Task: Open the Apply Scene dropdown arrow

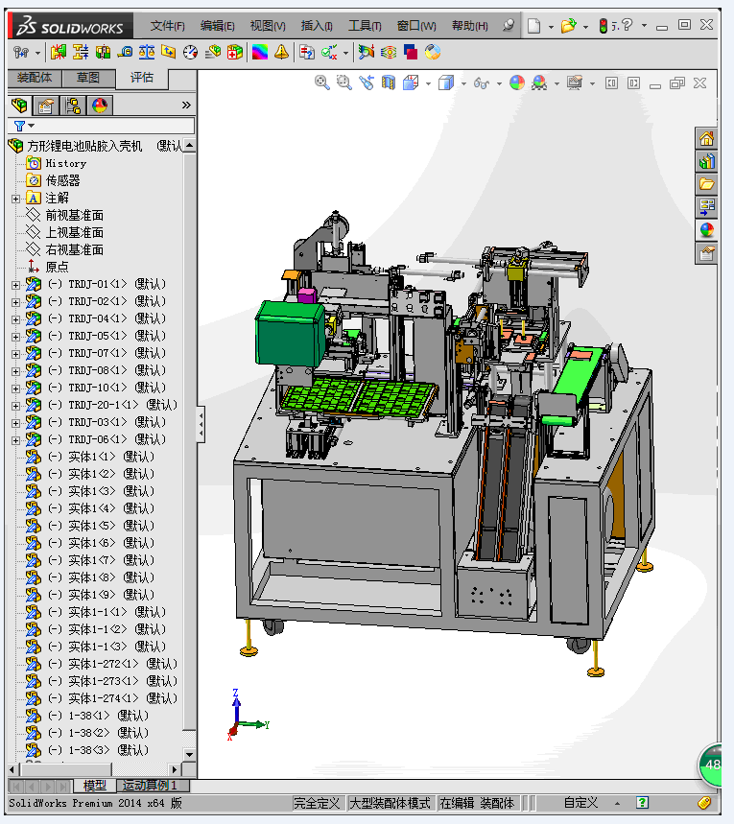Action: (556, 83)
